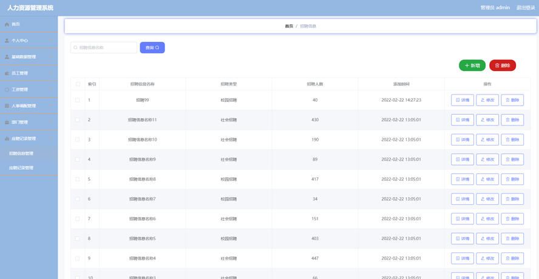Viewport: 539px width, 279px height.
Task: Focus the 招聘信息名称 search field
Action: tap(104, 48)
